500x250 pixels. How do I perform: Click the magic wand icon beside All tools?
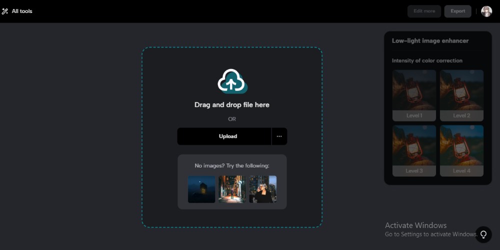(x=5, y=11)
